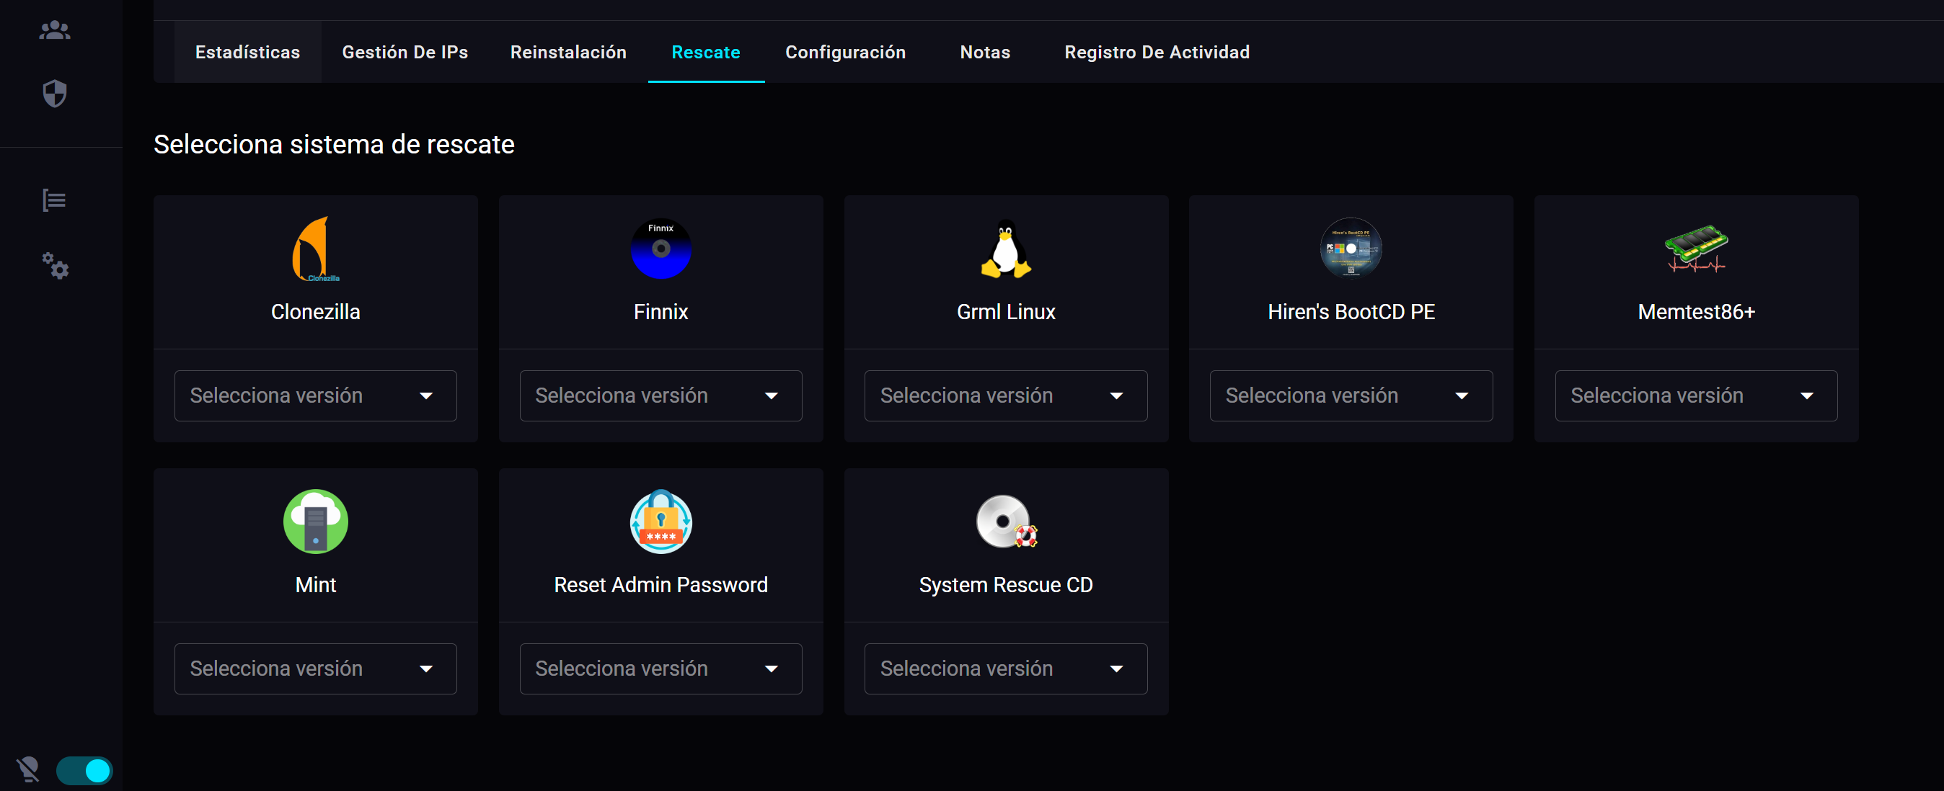Toggle the dark mode switch
The image size is (1944, 791).
(84, 771)
